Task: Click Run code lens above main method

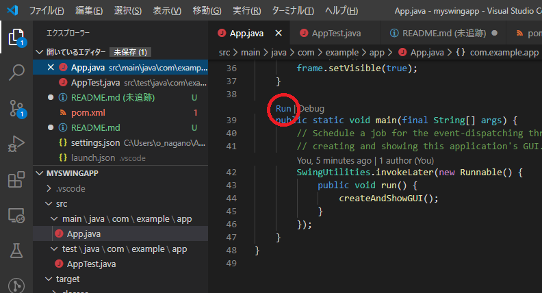Action: (x=283, y=109)
